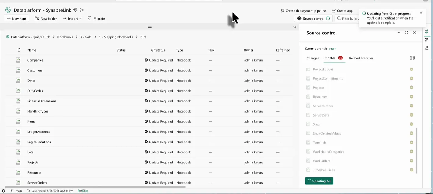Open the workspace settings diamond icon

tap(75, 10)
